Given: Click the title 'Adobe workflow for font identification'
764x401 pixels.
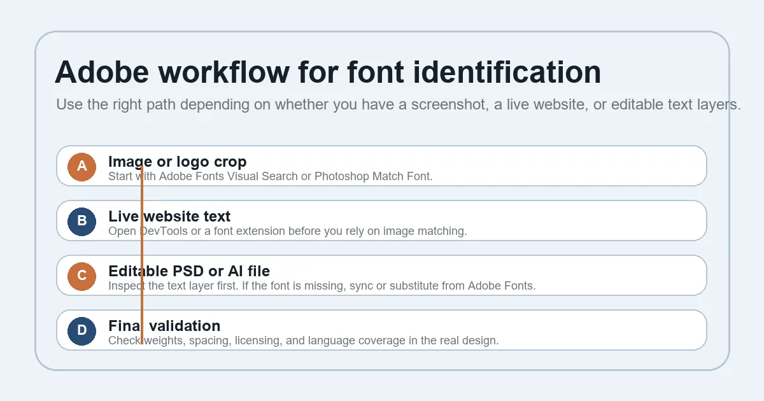Looking at the screenshot, I should [328, 72].
